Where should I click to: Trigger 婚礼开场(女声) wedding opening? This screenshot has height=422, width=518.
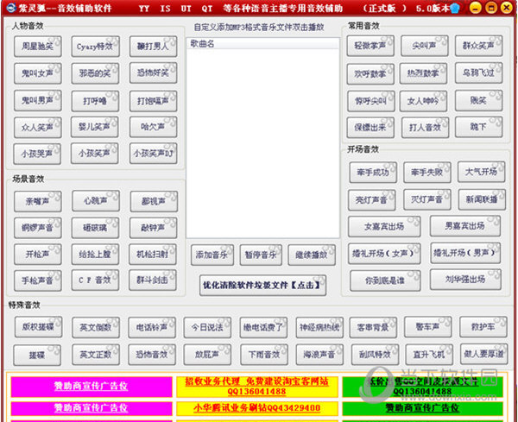(384, 254)
